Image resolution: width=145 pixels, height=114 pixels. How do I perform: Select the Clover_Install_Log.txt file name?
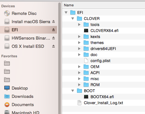(104, 103)
